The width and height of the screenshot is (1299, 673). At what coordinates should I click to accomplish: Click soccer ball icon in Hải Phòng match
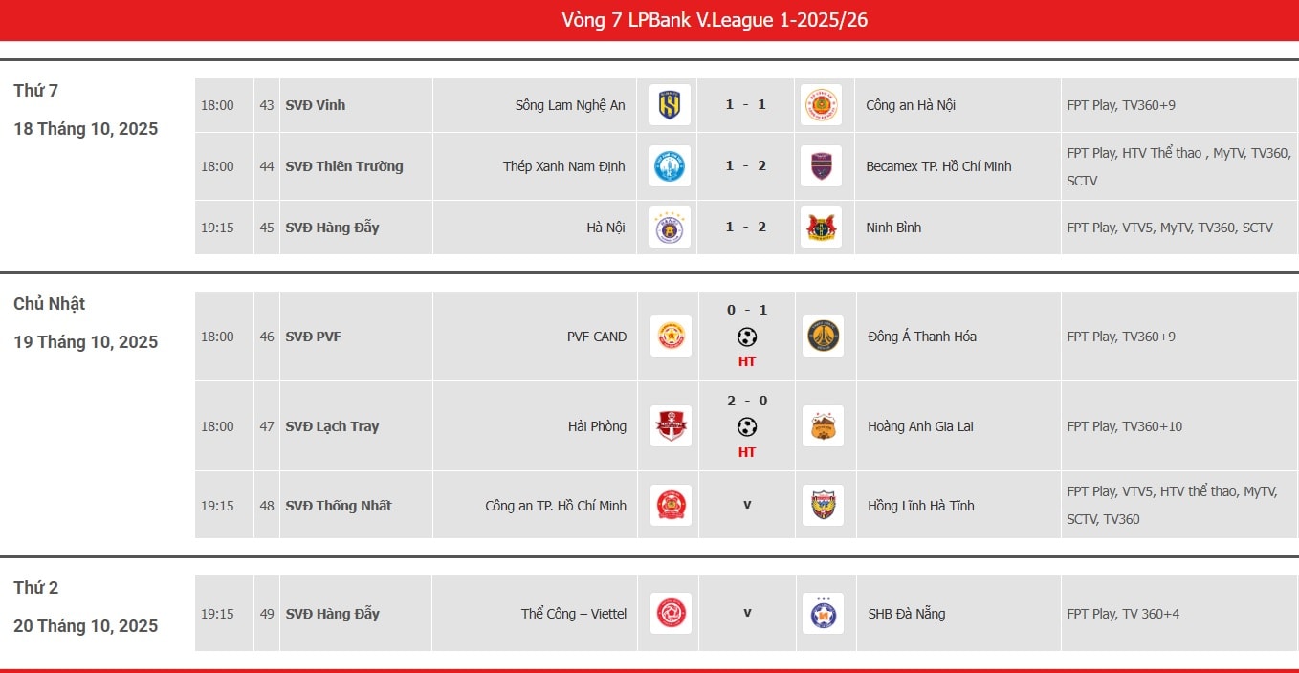pyautogui.click(x=747, y=426)
